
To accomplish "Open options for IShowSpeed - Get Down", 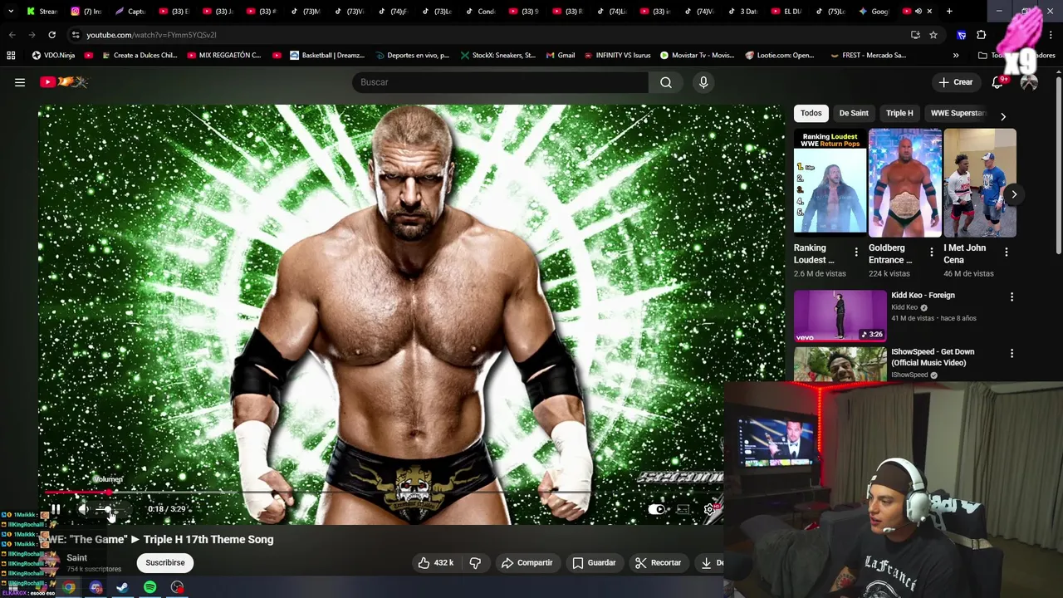I will [1012, 353].
